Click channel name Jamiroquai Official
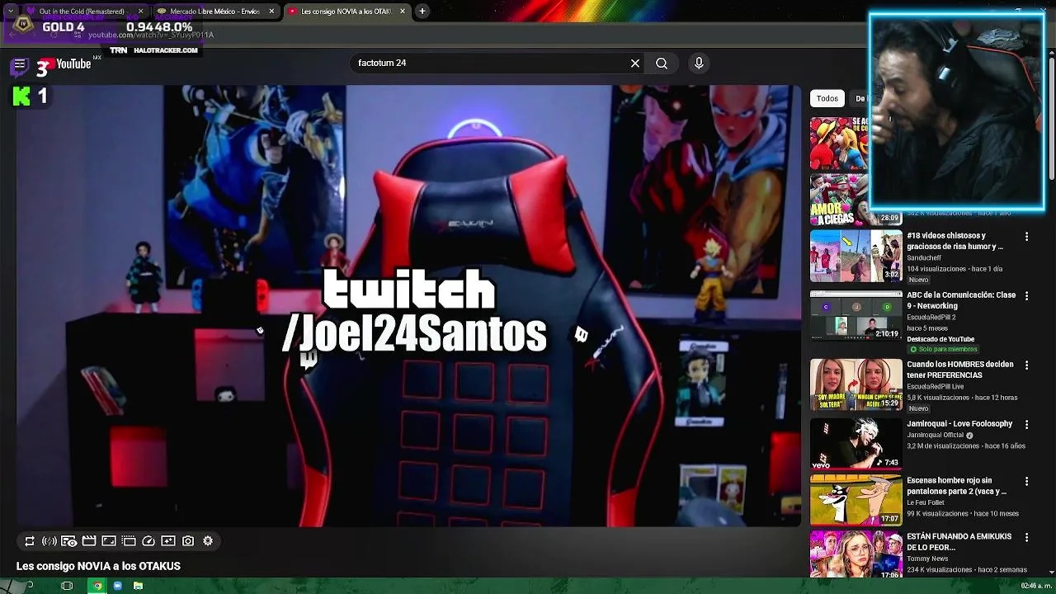This screenshot has width=1056, height=594. point(936,436)
